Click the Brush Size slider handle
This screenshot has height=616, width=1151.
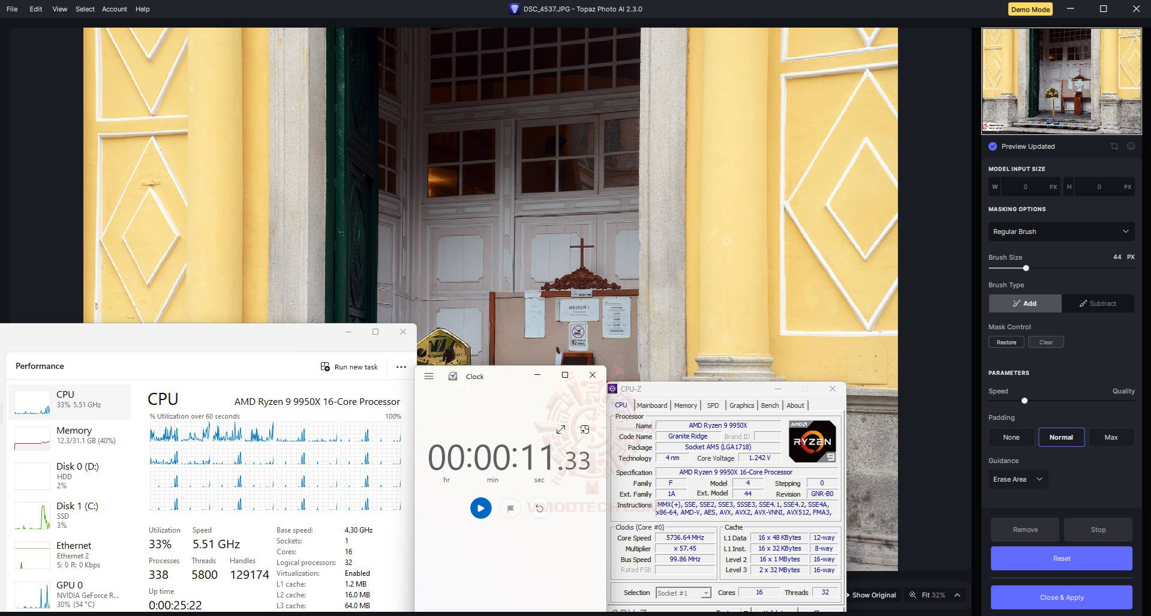[1026, 268]
